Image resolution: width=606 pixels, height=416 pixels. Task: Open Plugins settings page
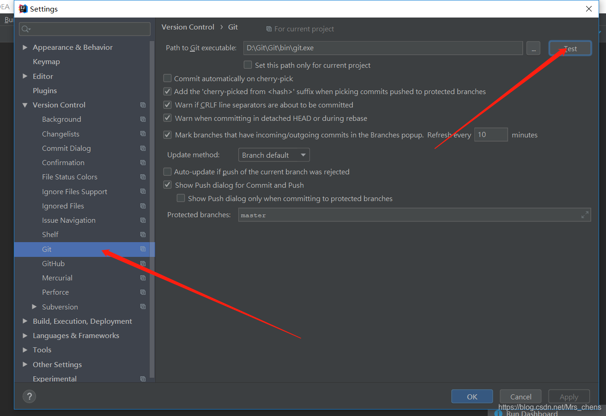(x=45, y=90)
